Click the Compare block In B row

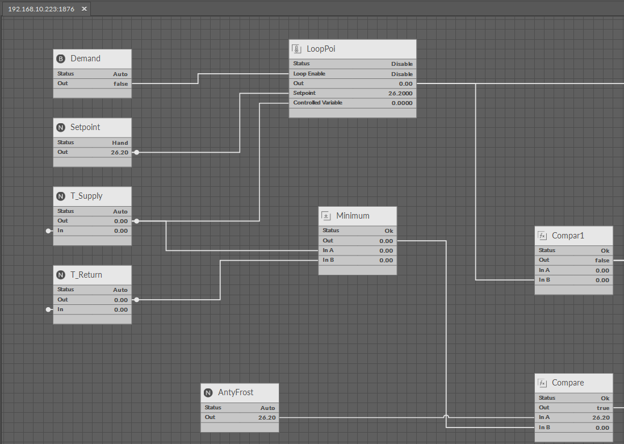573,428
